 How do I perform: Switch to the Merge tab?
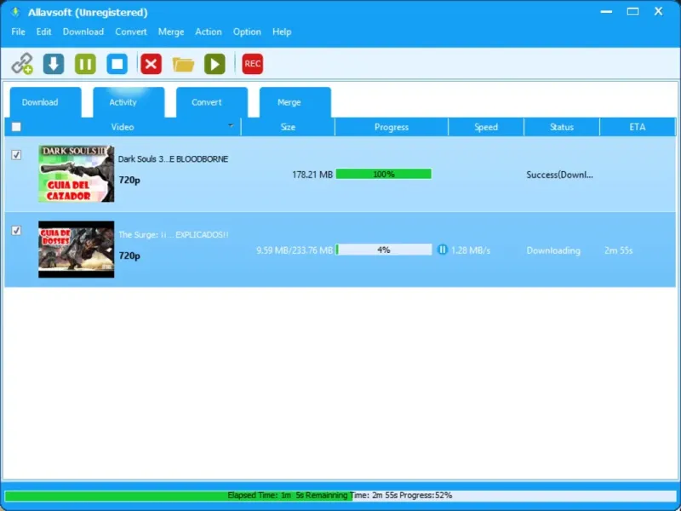pyautogui.click(x=295, y=102)
